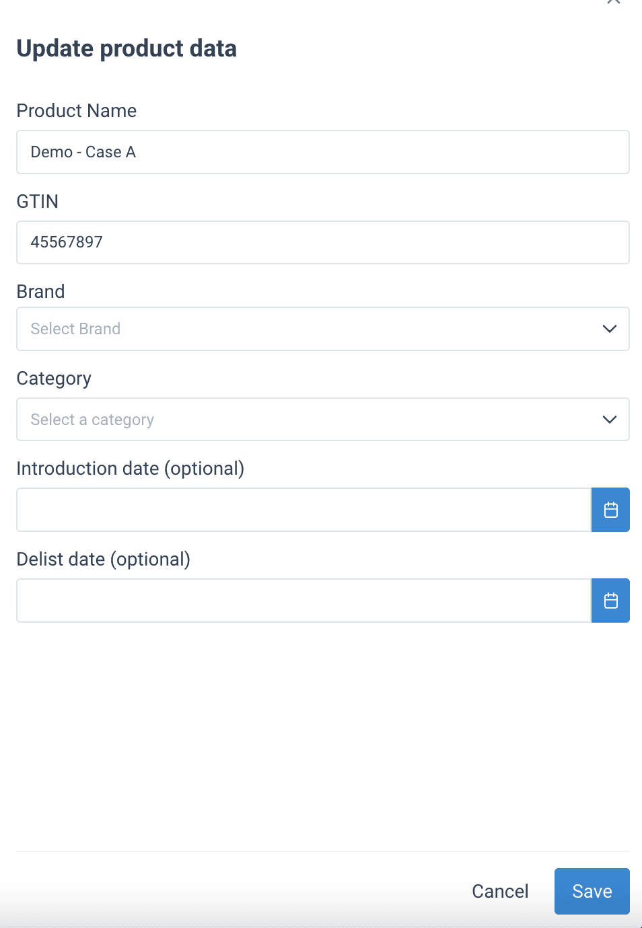The image size is (642, 928).
Task: Click the Introduction date (optional) label
Action: point(130,469)
